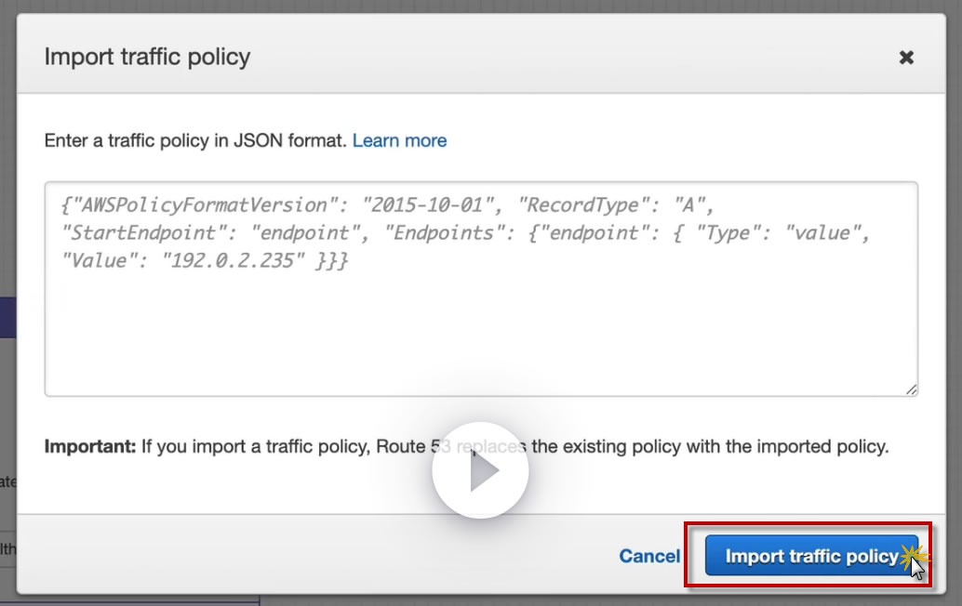Viewport: 962px width, 606px height.
Task: Click the Import traffic policy button
Action: [x=811, y=556]
